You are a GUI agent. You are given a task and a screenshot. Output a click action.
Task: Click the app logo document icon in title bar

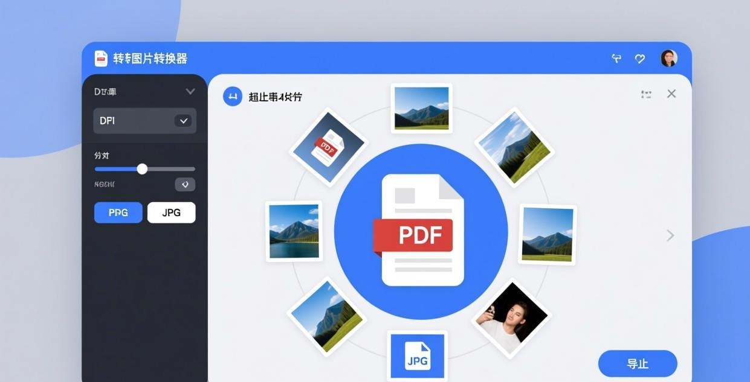click(x=101, y=59)
